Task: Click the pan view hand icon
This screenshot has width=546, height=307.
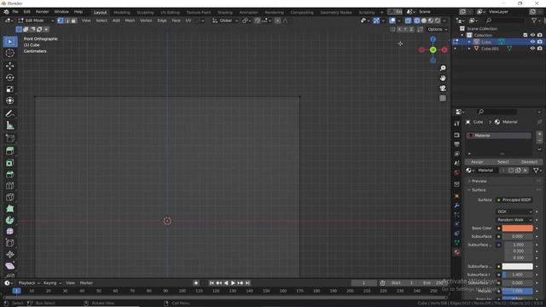Action: coord(443,78)
